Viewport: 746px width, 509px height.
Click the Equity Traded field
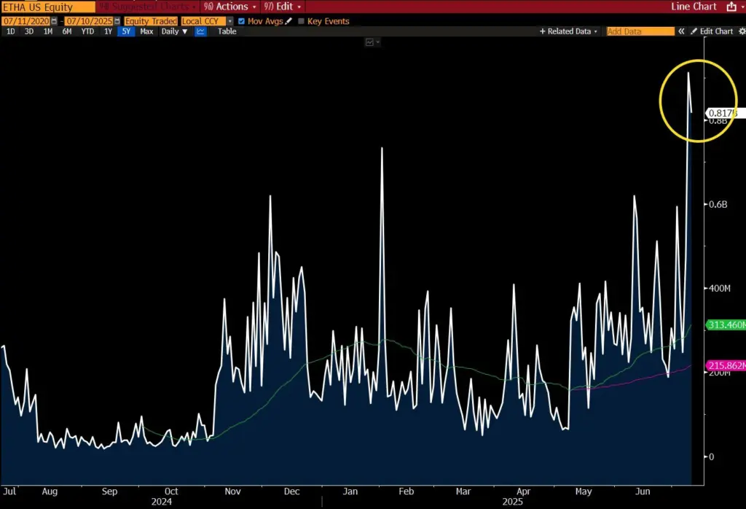[x=151, y=21]
